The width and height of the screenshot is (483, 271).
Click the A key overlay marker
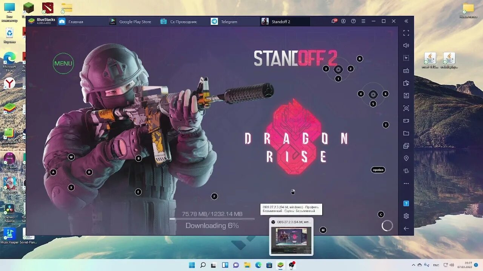[x=53, y=172]
